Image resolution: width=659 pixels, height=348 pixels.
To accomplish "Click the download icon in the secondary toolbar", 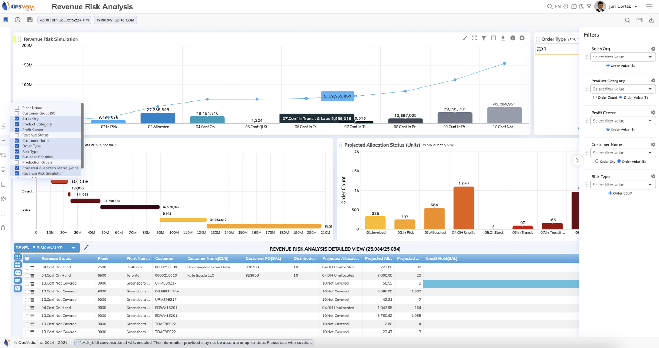I will click(651, 20).
